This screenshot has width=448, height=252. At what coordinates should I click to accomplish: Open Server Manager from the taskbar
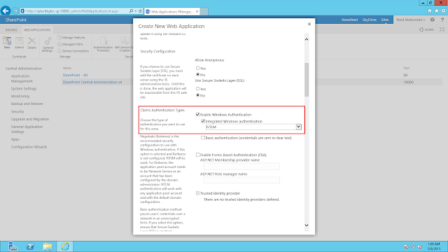pos(13,246)
